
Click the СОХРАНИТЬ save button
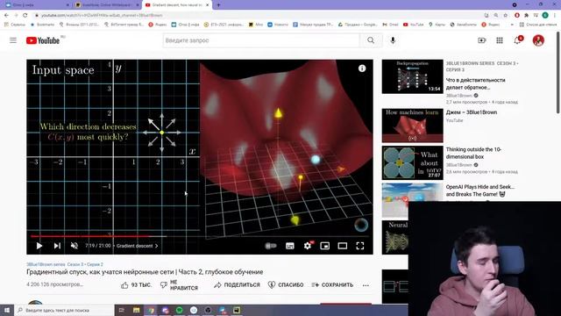(332, 285)
